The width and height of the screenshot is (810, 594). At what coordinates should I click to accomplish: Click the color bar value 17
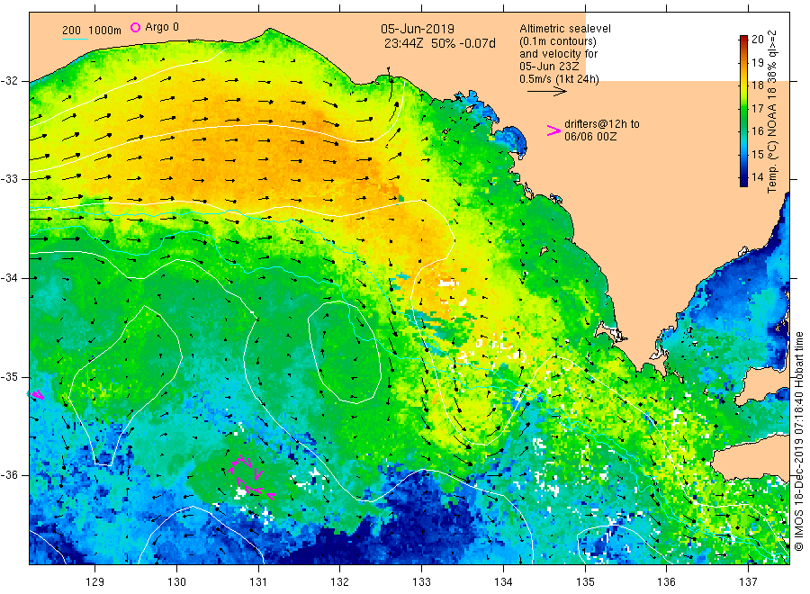tap(757, 108)
